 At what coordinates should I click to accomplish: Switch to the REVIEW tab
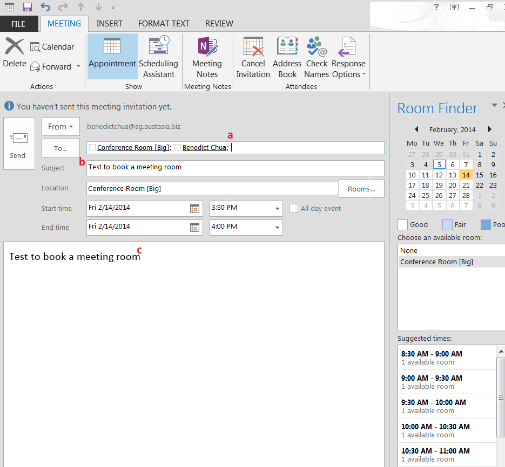(219, 24)
